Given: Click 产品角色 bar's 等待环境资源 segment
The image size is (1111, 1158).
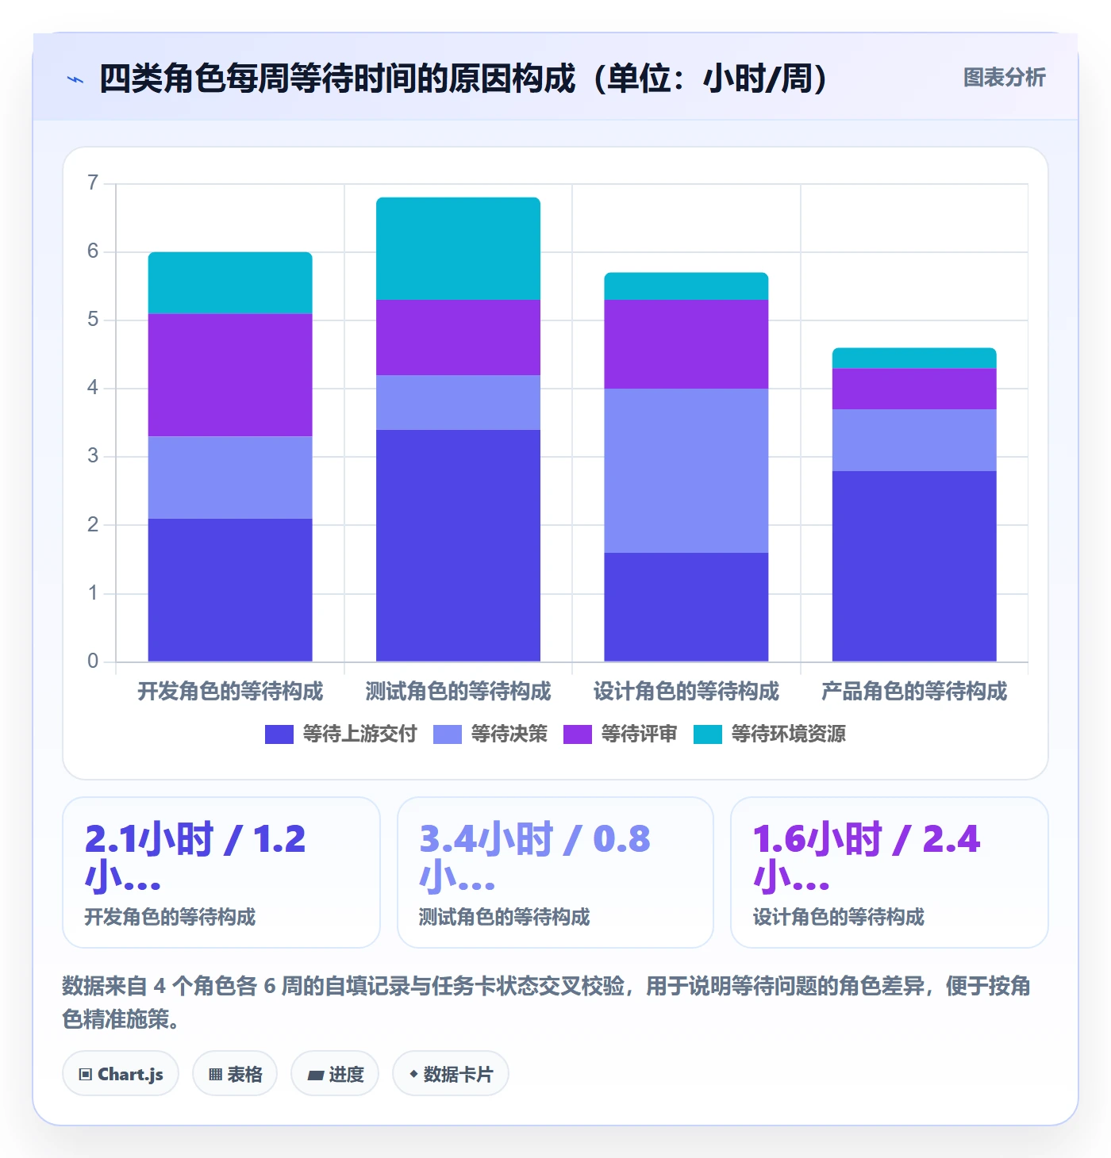Looking at the screenshot, I should coord(914,358).
